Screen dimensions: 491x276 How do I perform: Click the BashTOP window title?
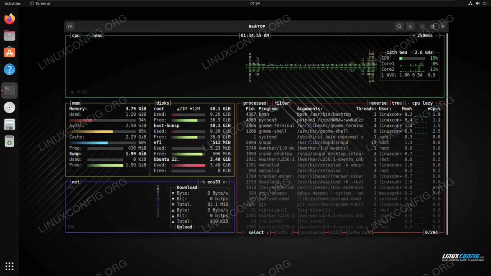click(257, 27)
